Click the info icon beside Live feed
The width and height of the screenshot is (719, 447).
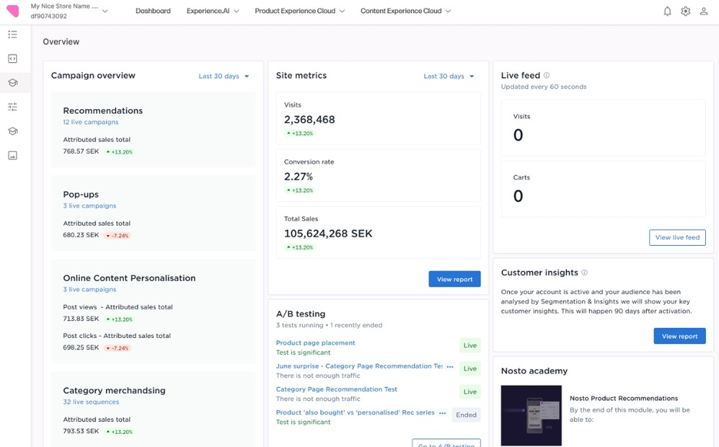(545, 75)
